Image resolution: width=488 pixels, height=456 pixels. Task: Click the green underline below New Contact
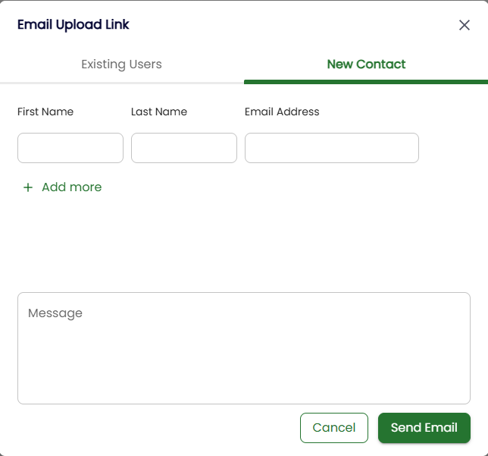366,81
